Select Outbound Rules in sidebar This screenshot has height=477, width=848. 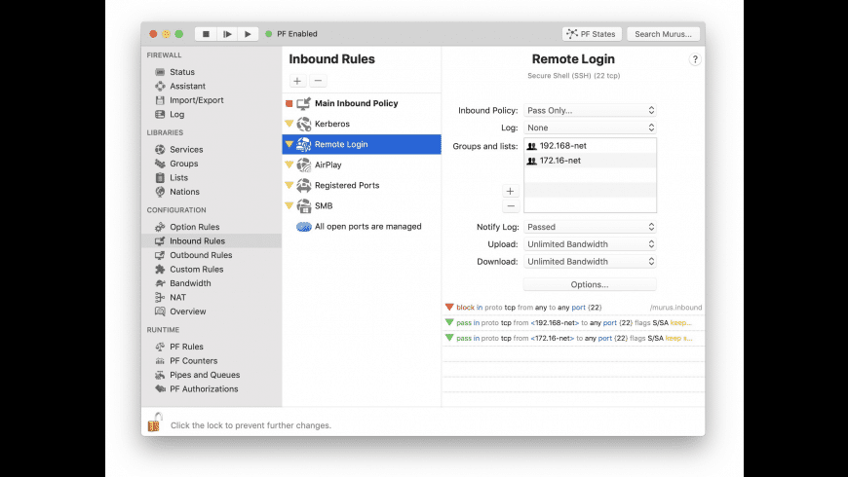201,255
